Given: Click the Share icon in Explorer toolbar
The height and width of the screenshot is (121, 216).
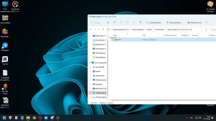Looking at the screenshot, I should [134, 23].
